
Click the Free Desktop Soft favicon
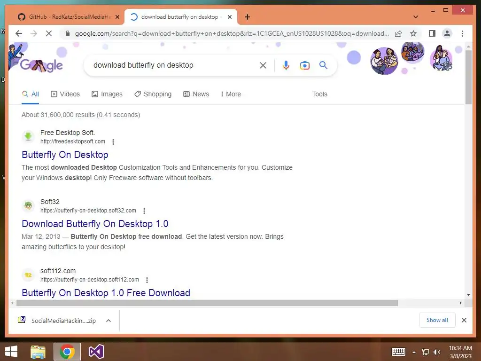(x=28, y=137)
